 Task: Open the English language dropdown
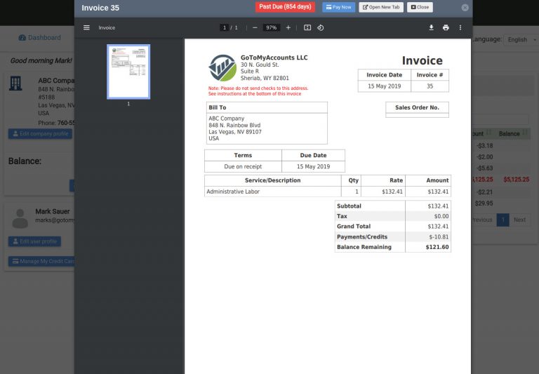tap(521, 39)
